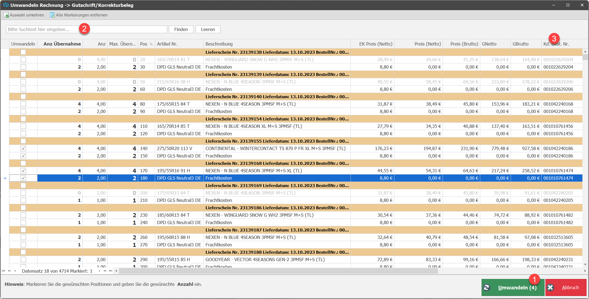Check Umwandeln checkbox for Pos 80
The image size is (589, 299).
[x=23, y=104]
